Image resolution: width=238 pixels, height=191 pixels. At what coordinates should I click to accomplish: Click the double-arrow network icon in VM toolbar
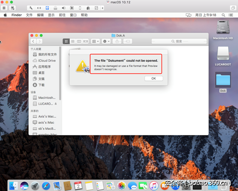[x=39, y=8]
